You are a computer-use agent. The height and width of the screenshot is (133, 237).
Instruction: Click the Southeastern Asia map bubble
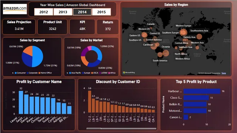click(x=199, y=37)
